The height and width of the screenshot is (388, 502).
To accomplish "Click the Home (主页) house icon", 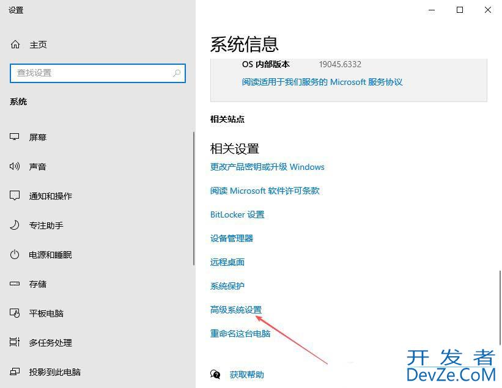I will tap(15, 45).
